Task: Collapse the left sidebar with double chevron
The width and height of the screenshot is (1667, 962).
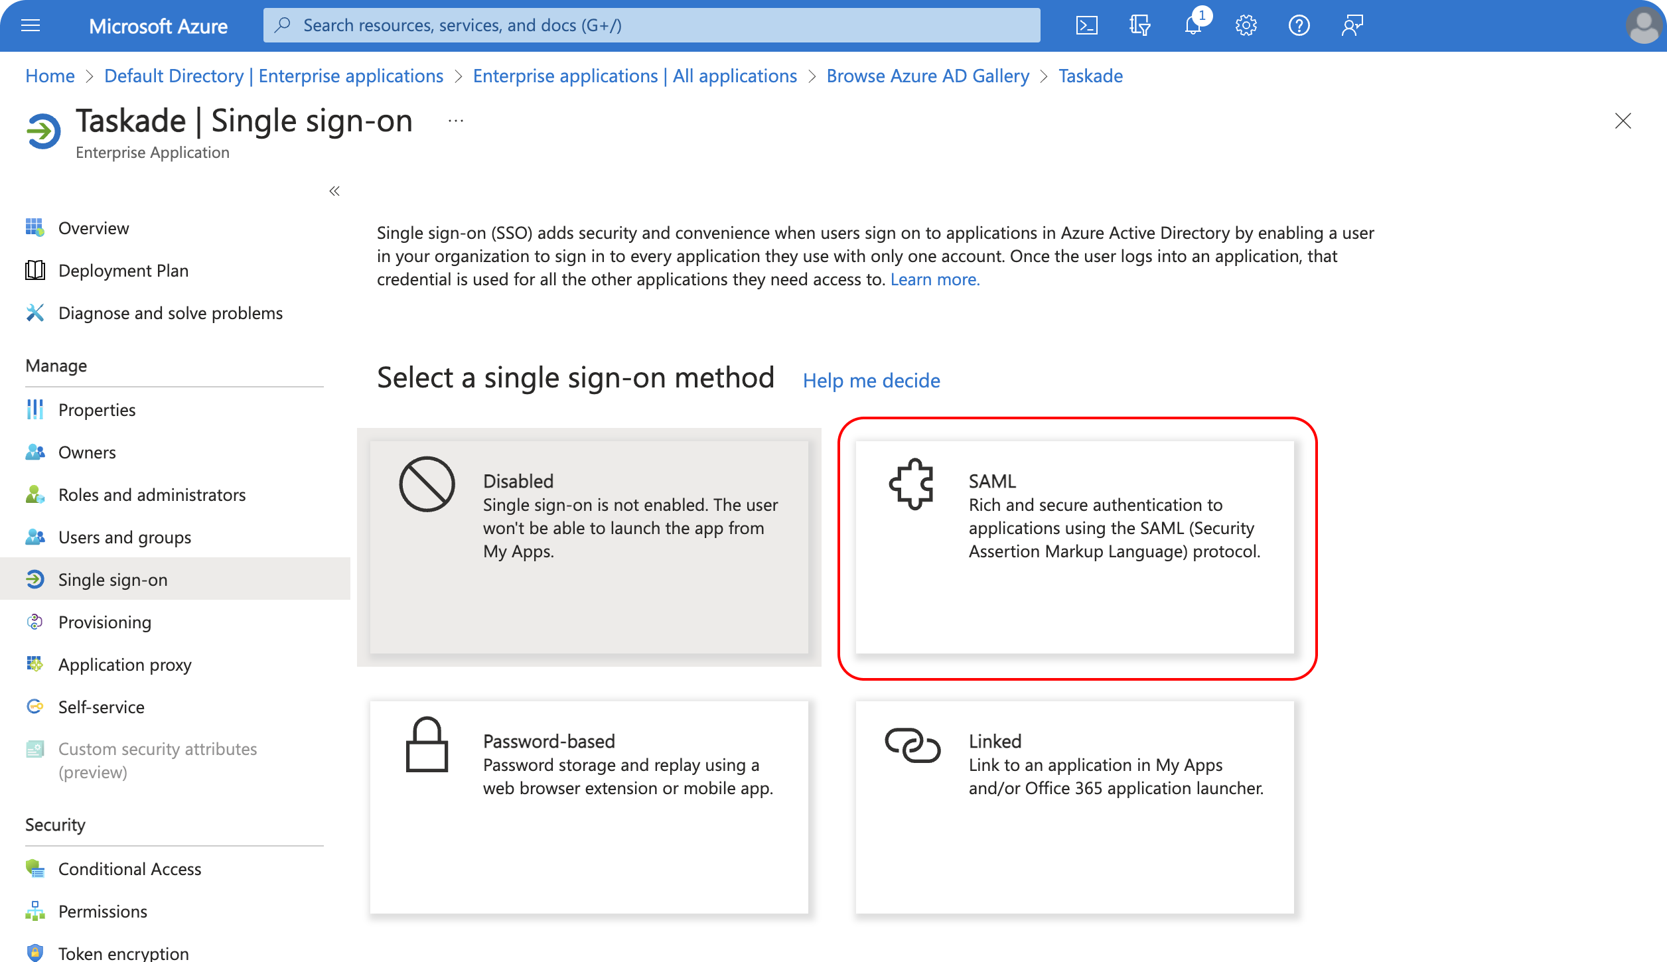Action: coord(334,192)
